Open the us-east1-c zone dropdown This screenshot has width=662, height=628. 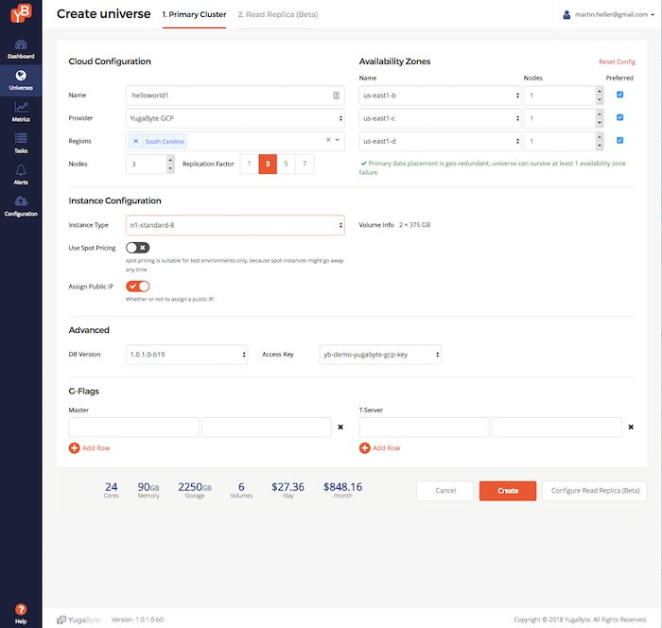pos(441,118)
